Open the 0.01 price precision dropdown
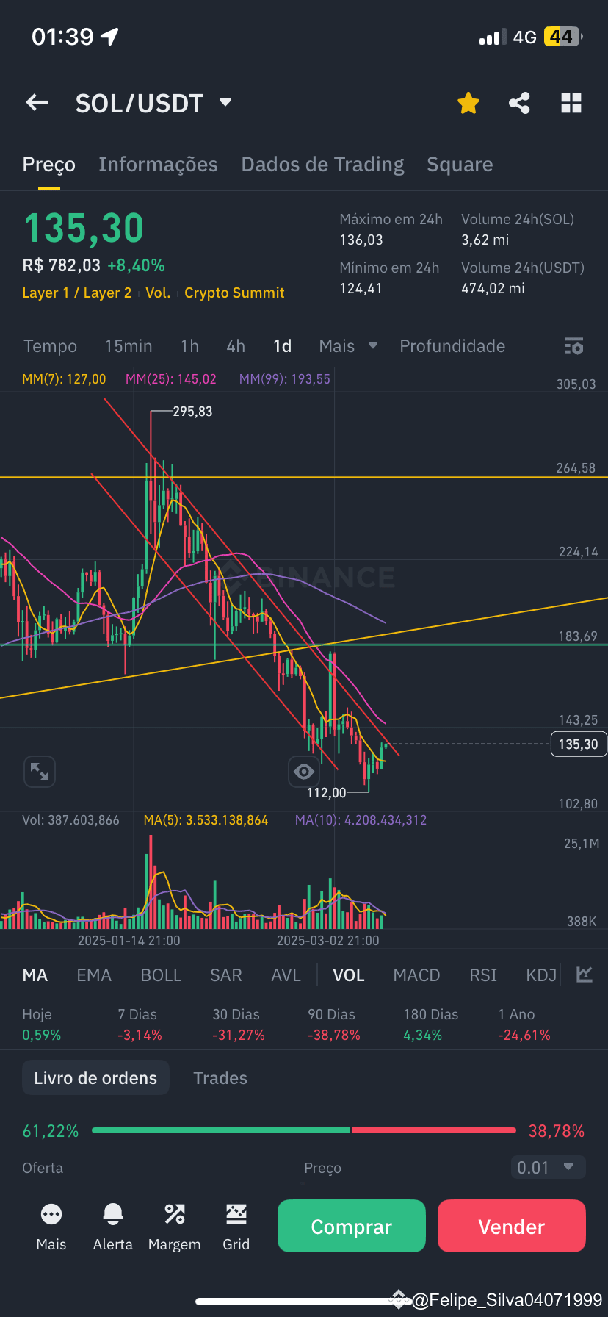Image resolution: width=608 pixels, height=1317 pixels. [548, 1167]
